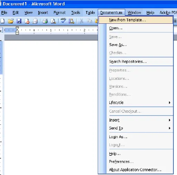Click the Permission restricted document icon
This screenshot has width=177, height=175.
pyautogui.click(x=27, y=21)
